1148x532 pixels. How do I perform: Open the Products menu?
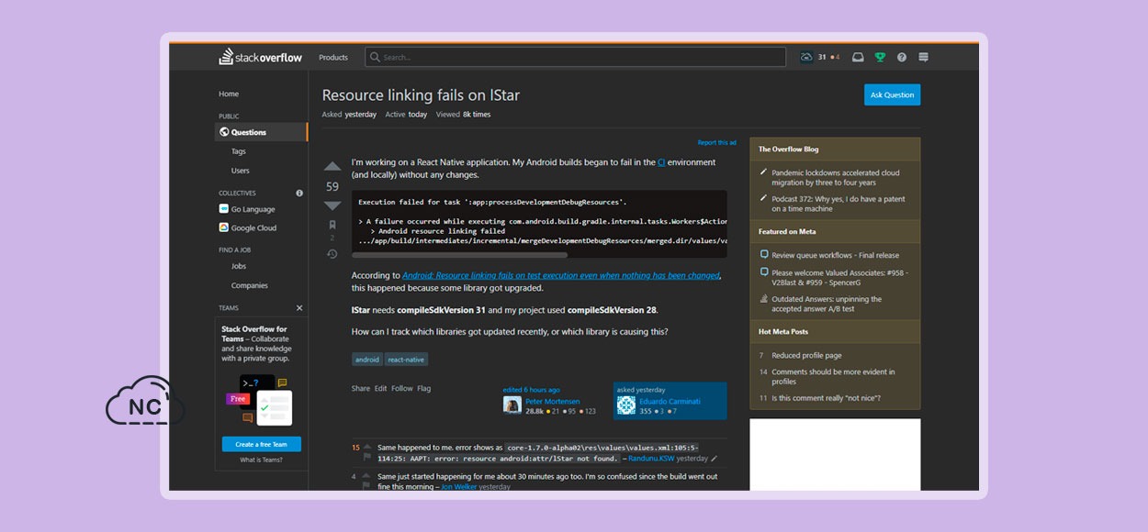[x=333, y=58]
